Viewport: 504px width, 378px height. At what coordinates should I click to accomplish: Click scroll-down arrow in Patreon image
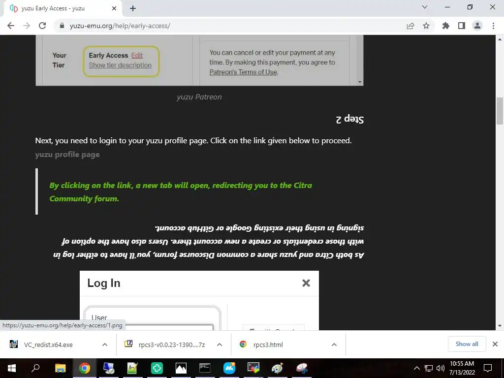360,82
